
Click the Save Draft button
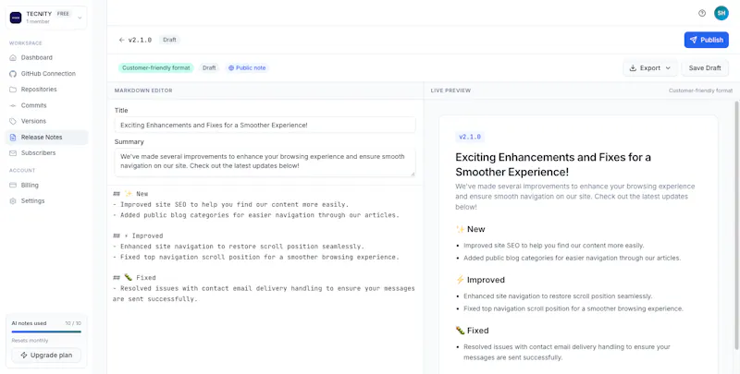pos(705,67)
